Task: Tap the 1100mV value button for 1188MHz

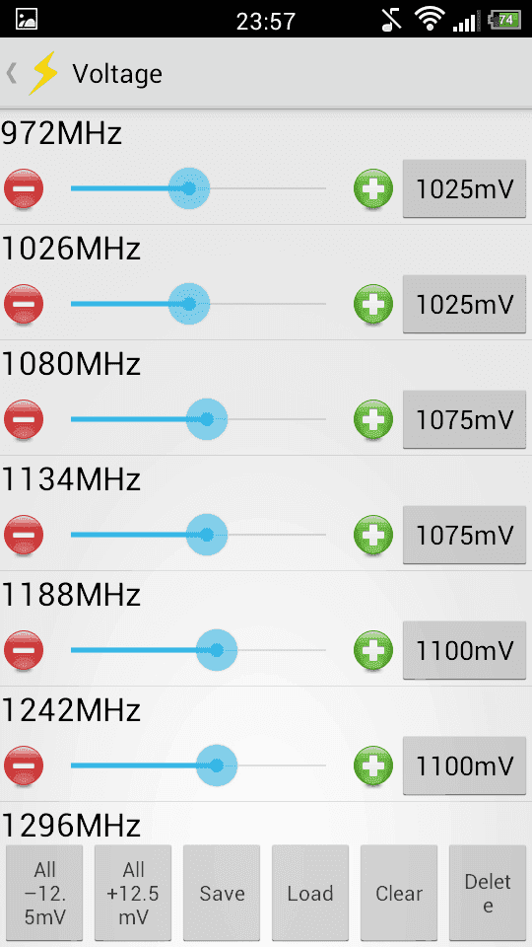Action: click(464, 650)
